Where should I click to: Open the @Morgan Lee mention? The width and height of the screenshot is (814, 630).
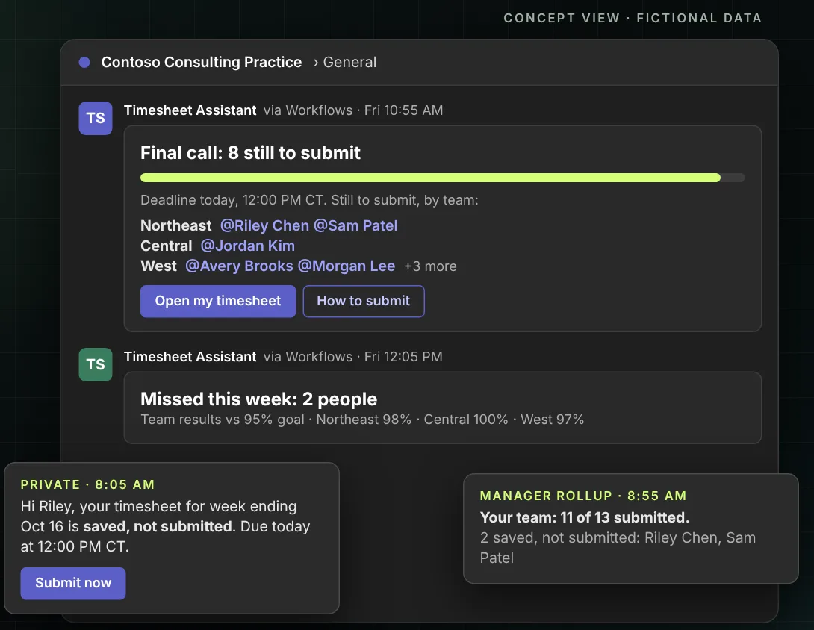(x=347, y=266)
